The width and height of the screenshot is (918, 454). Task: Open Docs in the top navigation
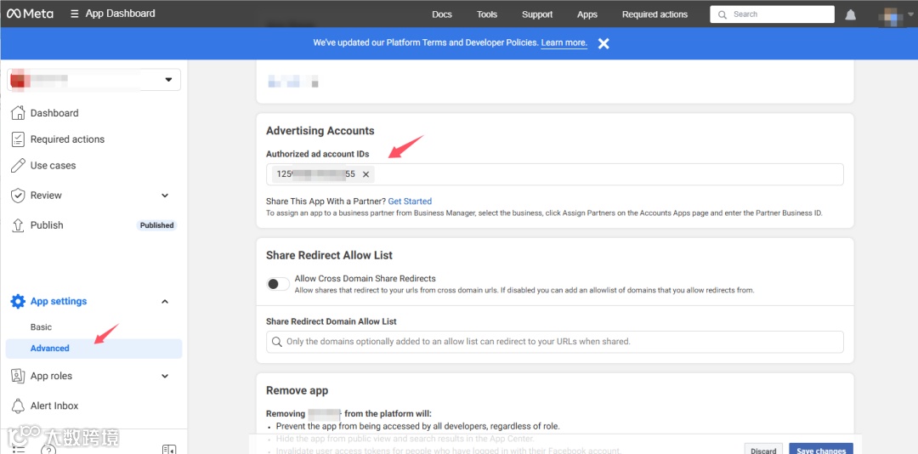[x=442, y=14]
